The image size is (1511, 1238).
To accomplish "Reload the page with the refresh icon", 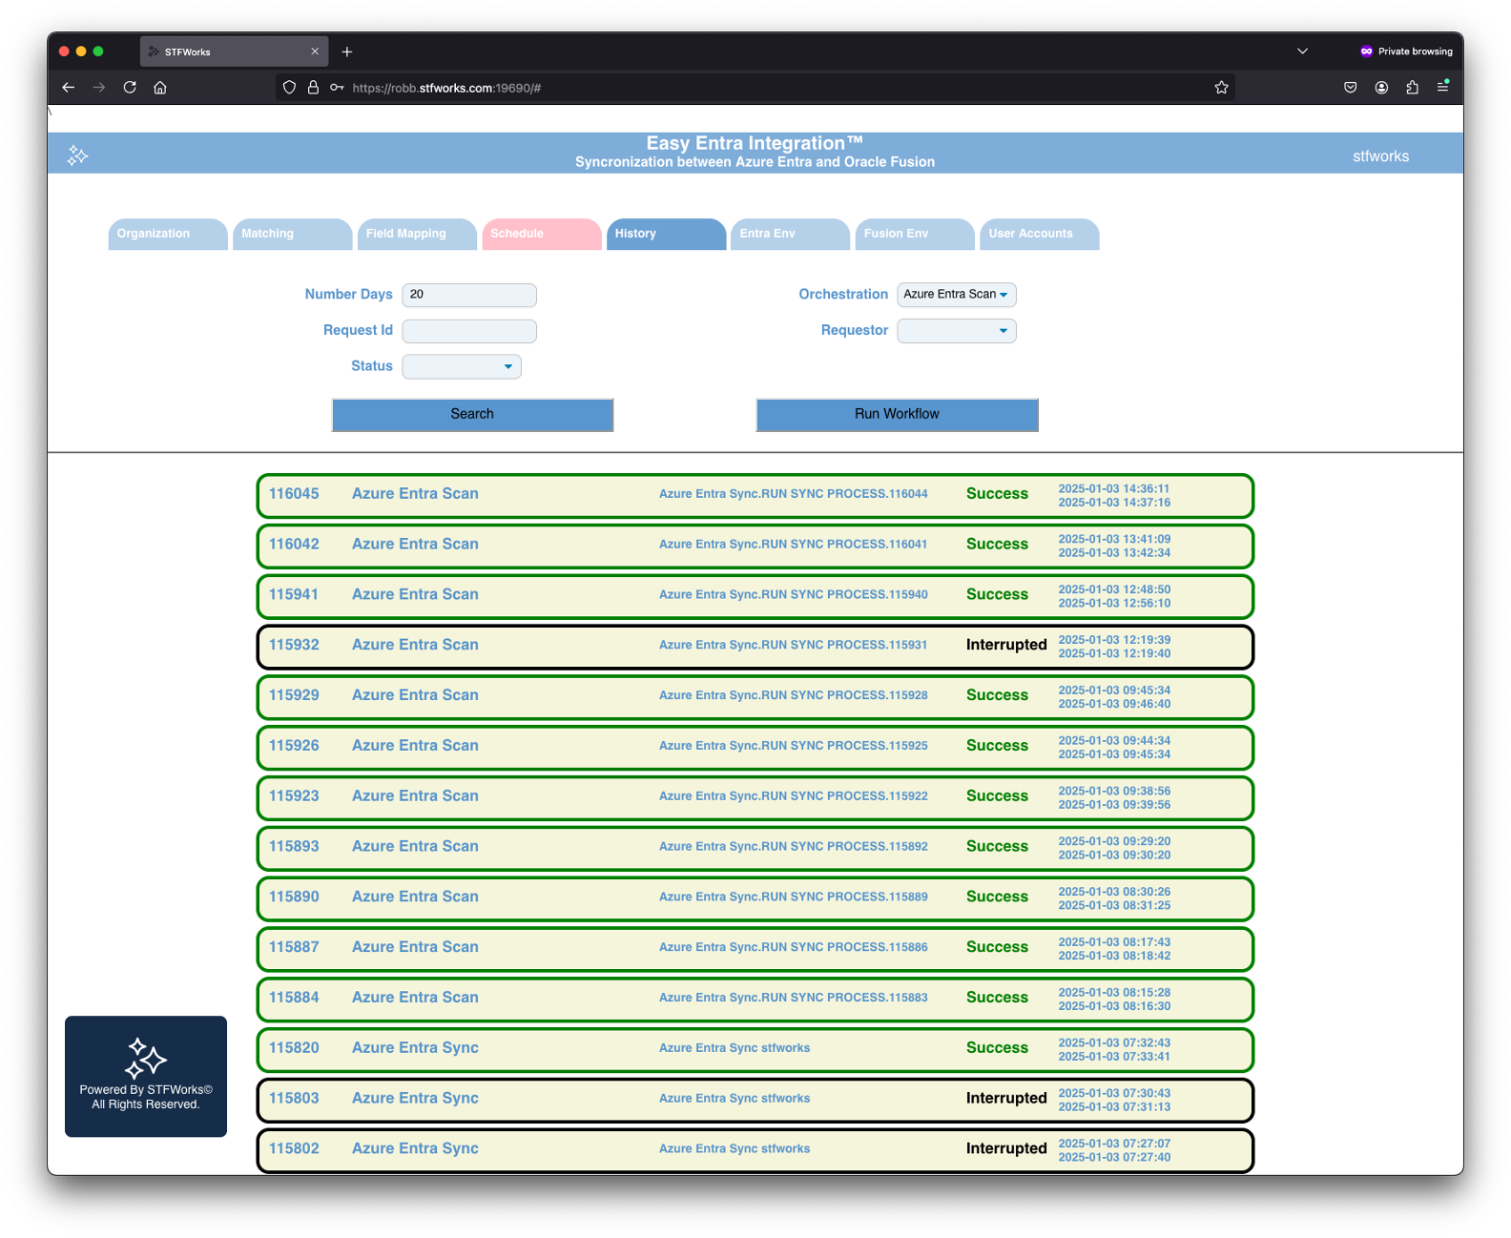I will (x=130, y=88).
